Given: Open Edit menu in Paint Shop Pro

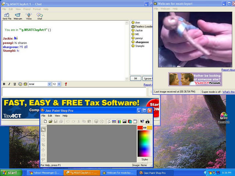Looking at the screenshot, I should [50, 116].
